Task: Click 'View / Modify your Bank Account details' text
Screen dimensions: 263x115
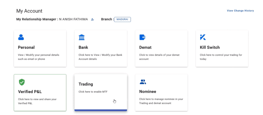Action: (100, 57)
